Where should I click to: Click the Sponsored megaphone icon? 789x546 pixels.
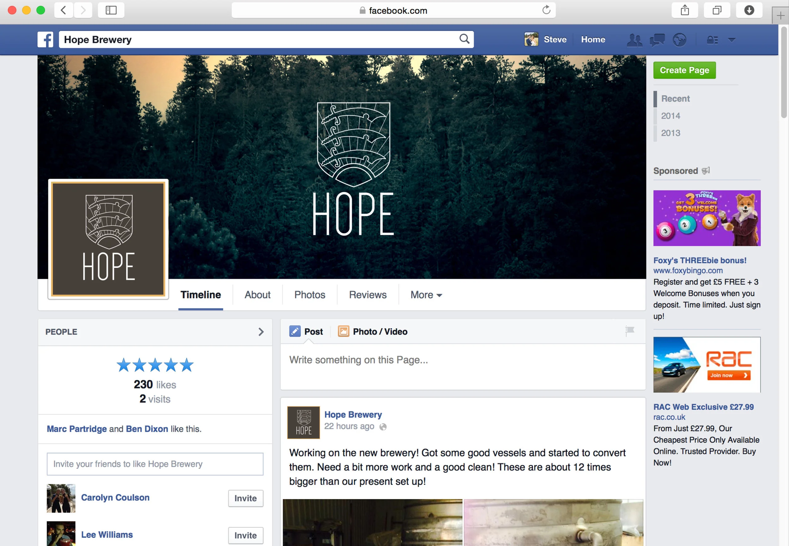point(706,170)
